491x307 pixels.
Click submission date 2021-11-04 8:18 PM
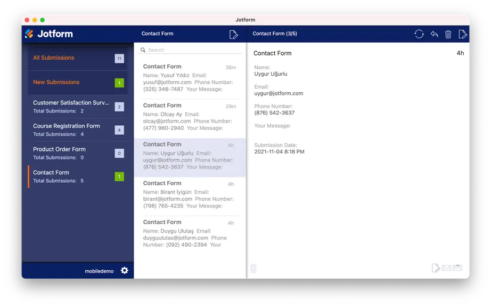[x=279, y=151]
